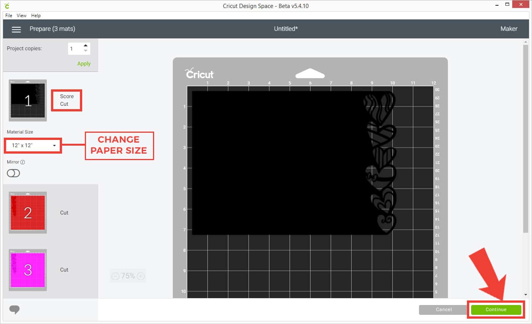Open the Help menu
Screen dimensions: 532x324
pos(36,16)
